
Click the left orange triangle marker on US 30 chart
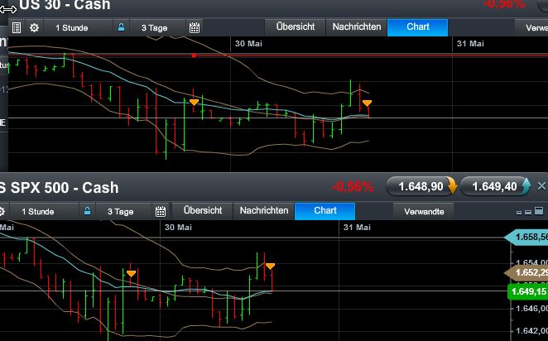pos(194,103)
